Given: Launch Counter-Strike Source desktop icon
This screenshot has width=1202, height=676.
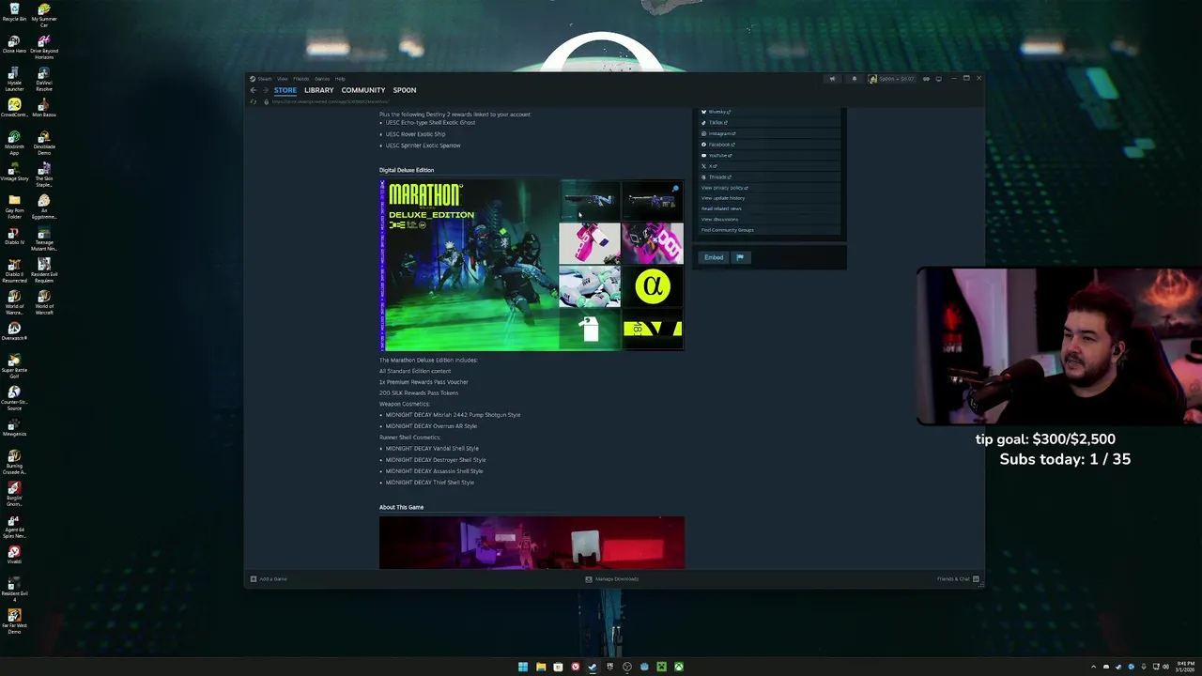Looking at the screenshot, I should [14, 398].
